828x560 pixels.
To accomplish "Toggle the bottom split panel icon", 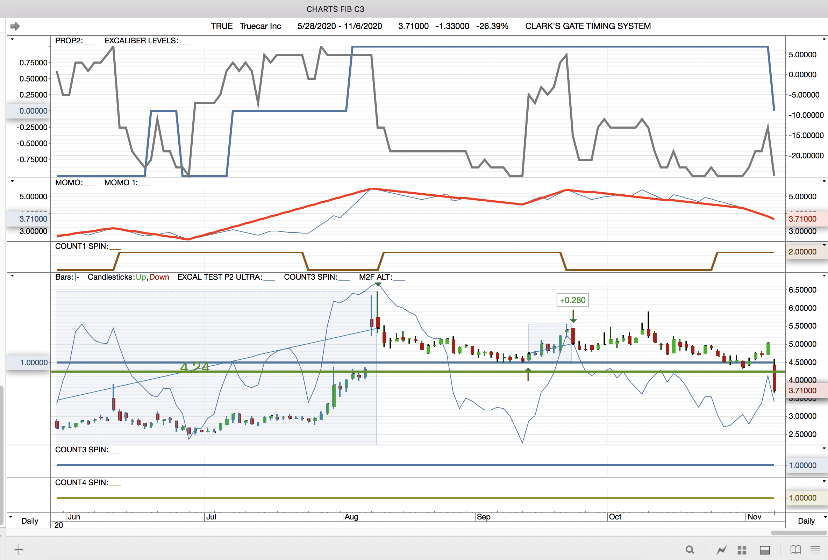I will coord(765,550).
